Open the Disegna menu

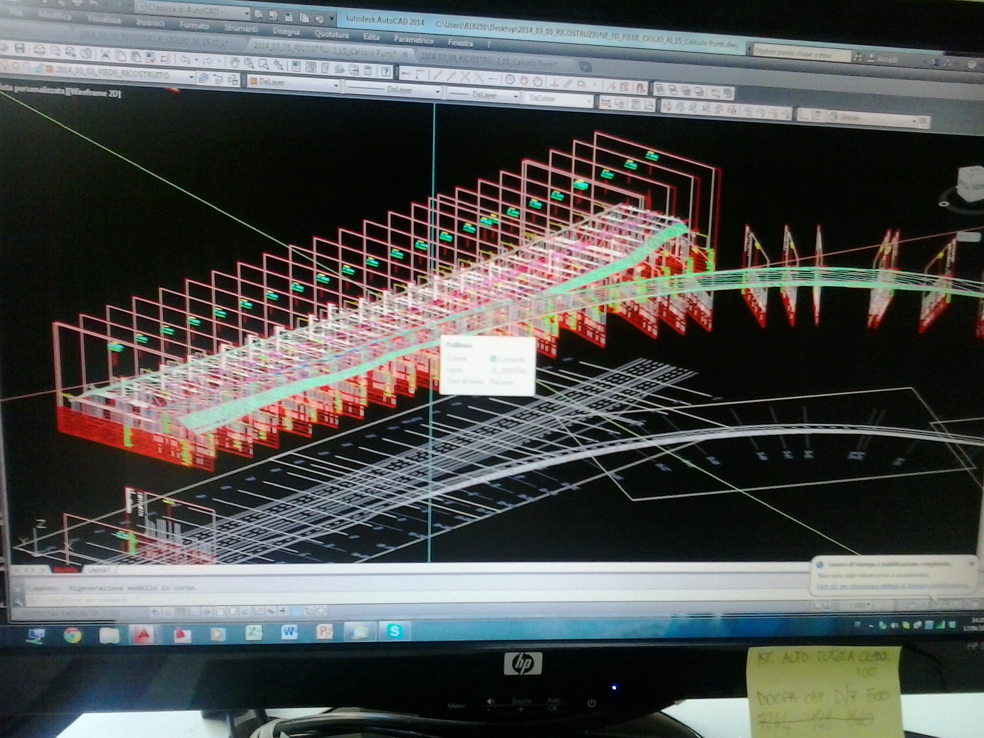[285, 32]
